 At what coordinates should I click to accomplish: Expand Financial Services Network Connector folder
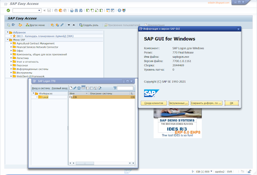point(11,47)
